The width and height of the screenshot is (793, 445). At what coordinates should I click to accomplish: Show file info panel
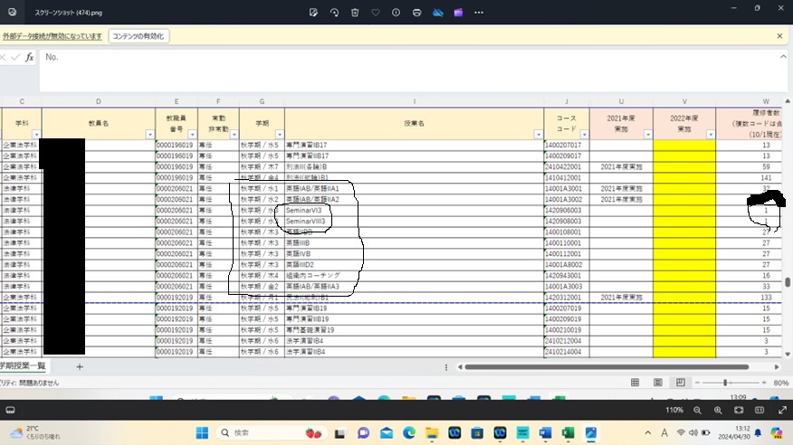click(396, 13)
